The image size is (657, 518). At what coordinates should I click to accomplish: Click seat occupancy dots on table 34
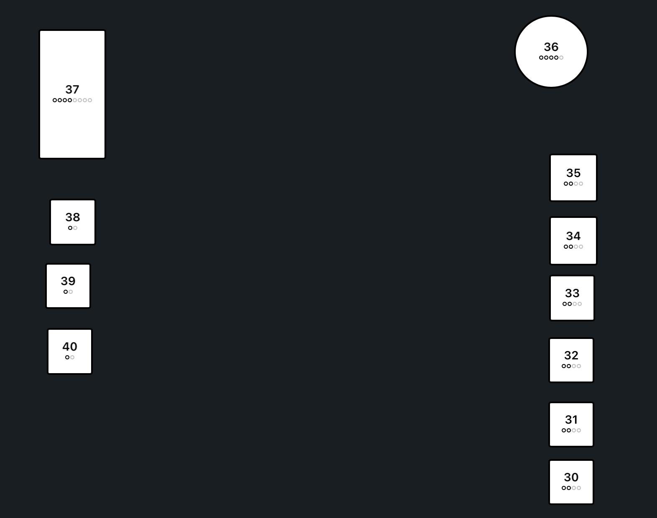tap(573, 247)
